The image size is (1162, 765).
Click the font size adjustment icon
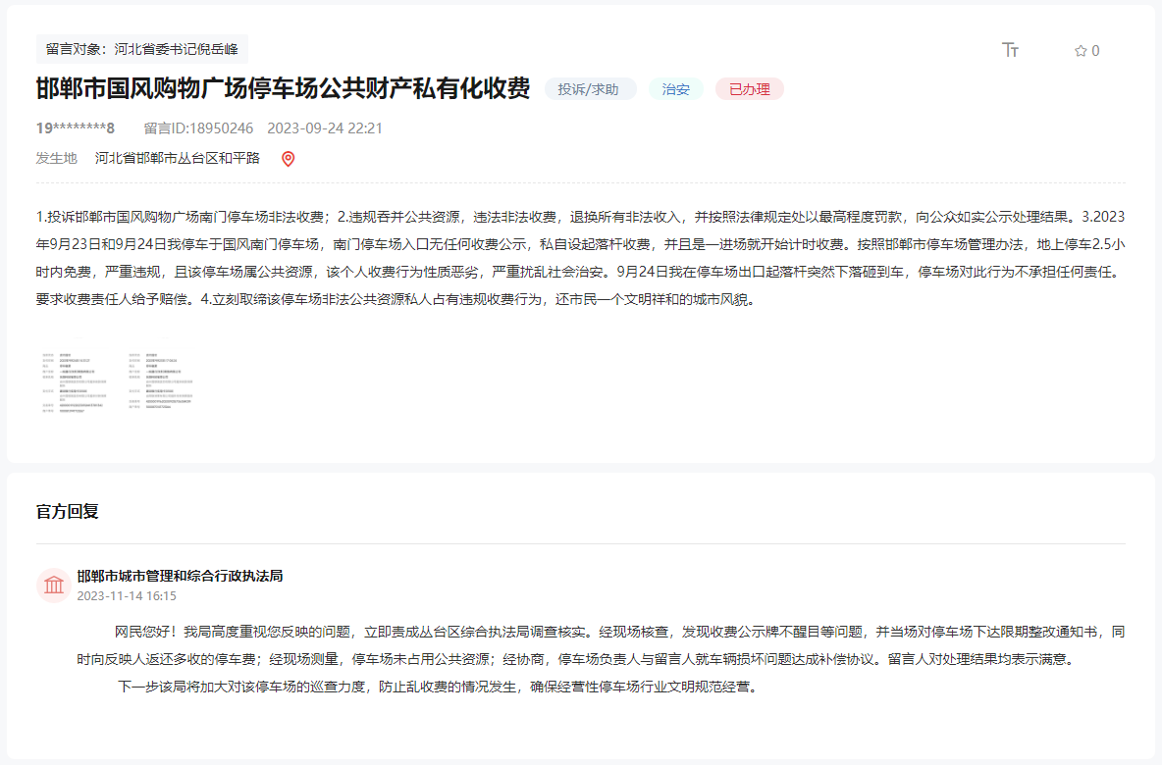tap(1010, 50)
